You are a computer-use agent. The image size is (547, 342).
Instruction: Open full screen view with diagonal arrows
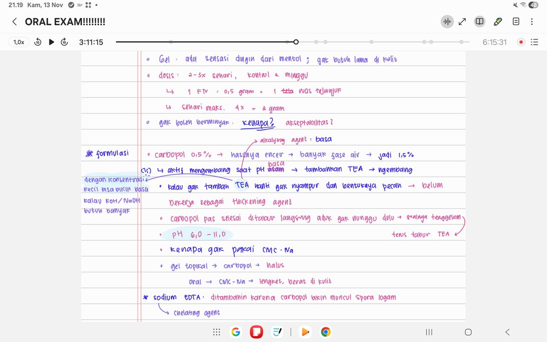pyautogui.click(x=462, y=21)
